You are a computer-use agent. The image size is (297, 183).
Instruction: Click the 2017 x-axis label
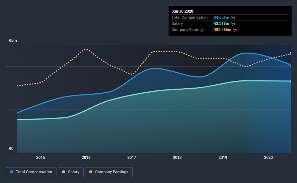[132, 157]
